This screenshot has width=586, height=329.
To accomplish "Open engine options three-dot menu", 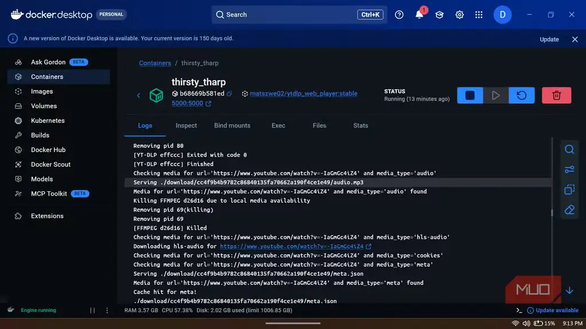I will pyautogui.click(x=107, y=310).
